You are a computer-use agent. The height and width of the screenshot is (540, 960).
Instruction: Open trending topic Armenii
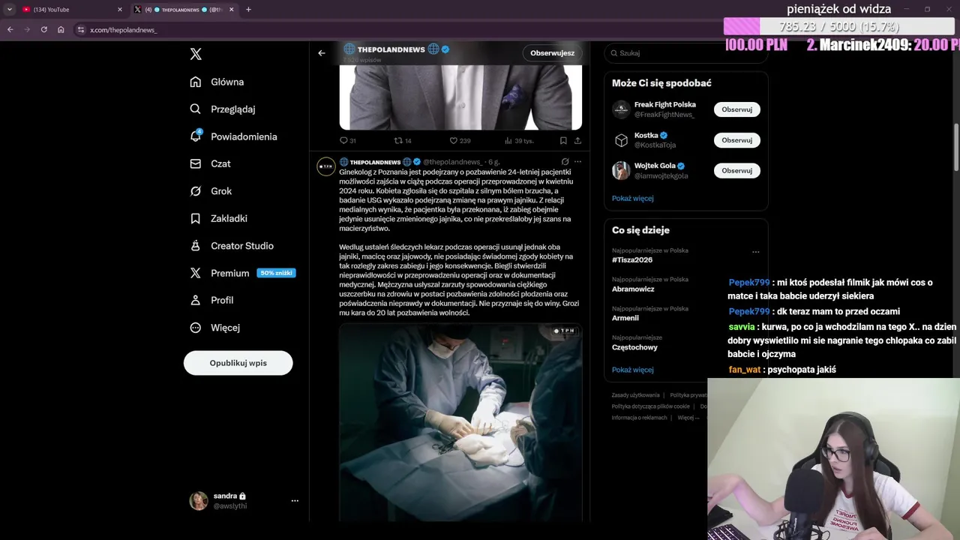(625, 318)
